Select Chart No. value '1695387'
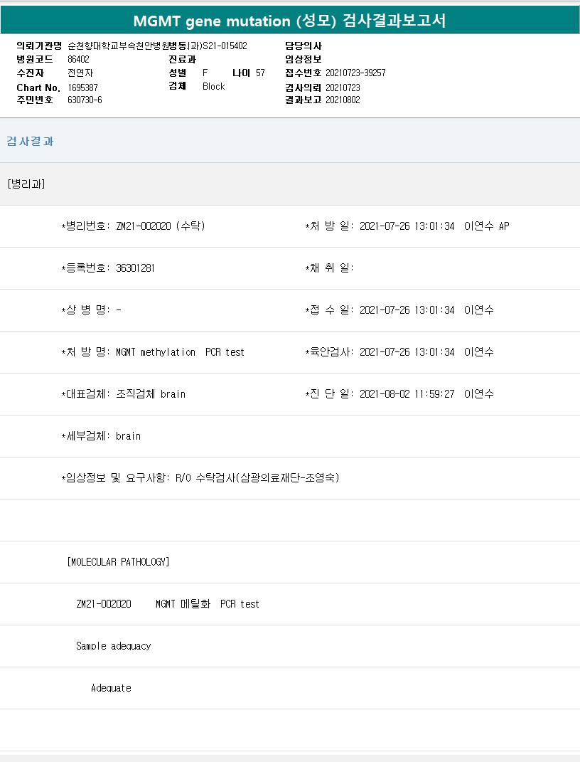Viewport: 580px width, 762px height. pyautogui.click(x=82, y=88)
